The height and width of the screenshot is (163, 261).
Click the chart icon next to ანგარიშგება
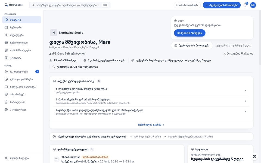click(6, 94)
